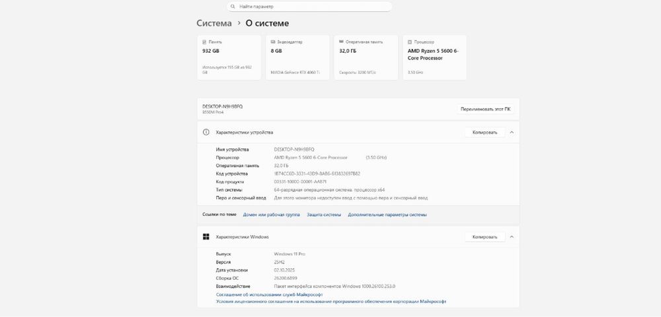Click the info icon beside Характеристики устройства
The image size is (661, 317).
point(206,132)
